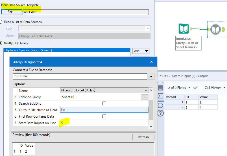Open the Microsoft Excel (*xlsx) format dropdown
The image size is (227, 156).
pos(104,90)
